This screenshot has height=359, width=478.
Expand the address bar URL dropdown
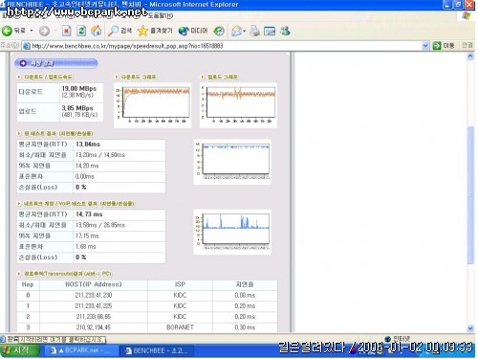[x=424, y=46]
